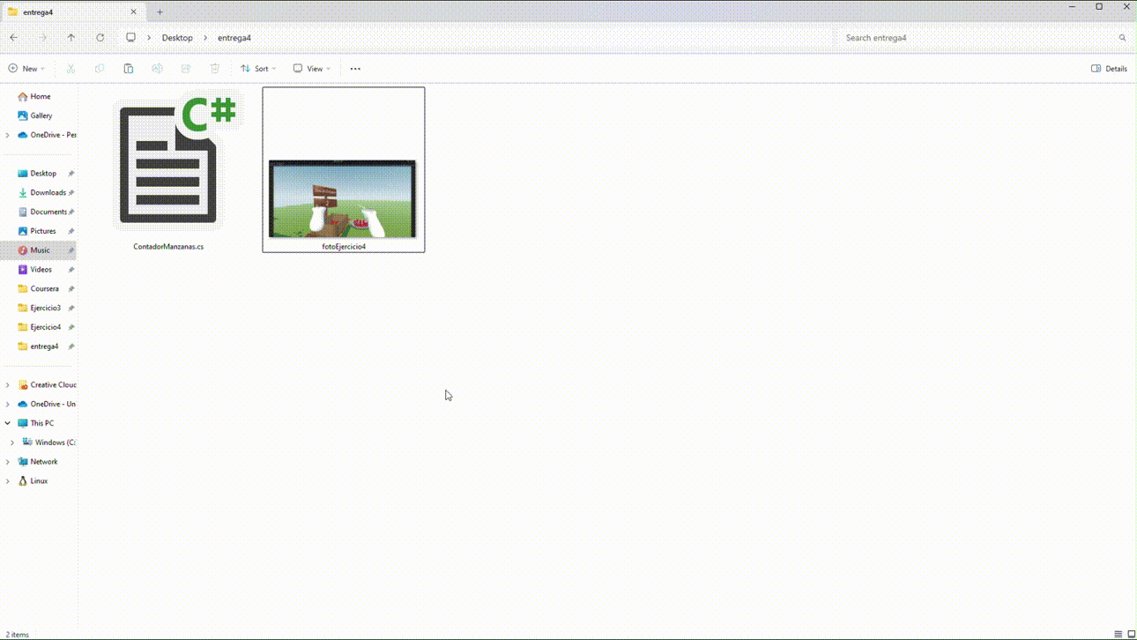Click the Delete trash icon
1137x640 pixels.
coord(215,69)
